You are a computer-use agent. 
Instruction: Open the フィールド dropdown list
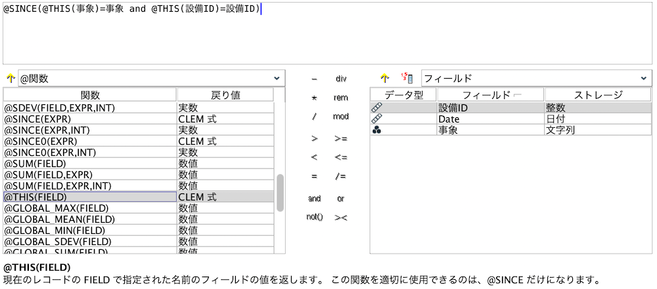536,78
